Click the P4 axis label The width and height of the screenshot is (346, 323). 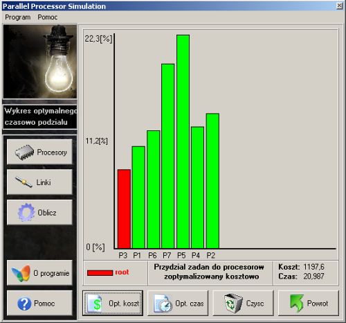pyautogui.click(x=196, y=255)
